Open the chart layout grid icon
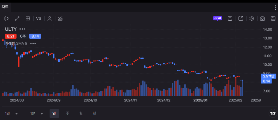Screen dimensions: 278x120 point(28,18)
